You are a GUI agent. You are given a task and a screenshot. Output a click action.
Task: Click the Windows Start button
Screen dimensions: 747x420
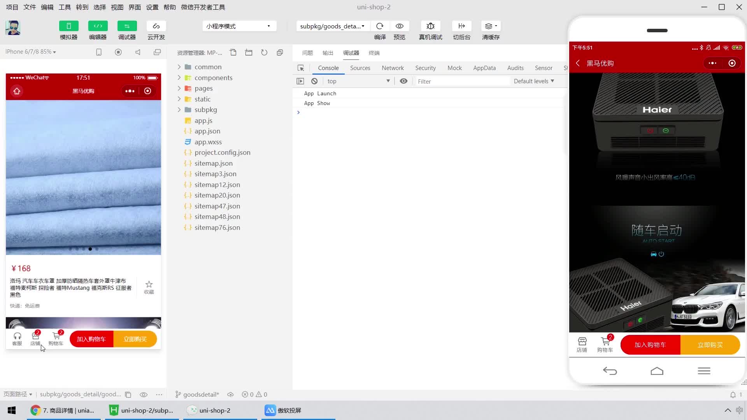pyautogui.click(x=12, y=410)
